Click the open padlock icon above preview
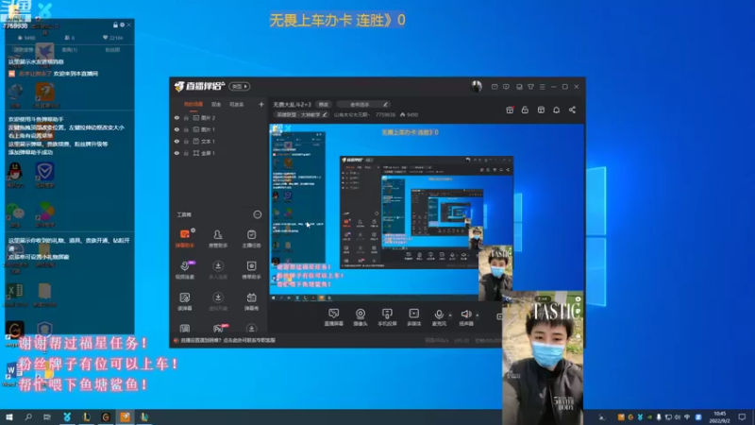This screenshot has height=425, width=755. pyautogui.click(x=525, y=110)
